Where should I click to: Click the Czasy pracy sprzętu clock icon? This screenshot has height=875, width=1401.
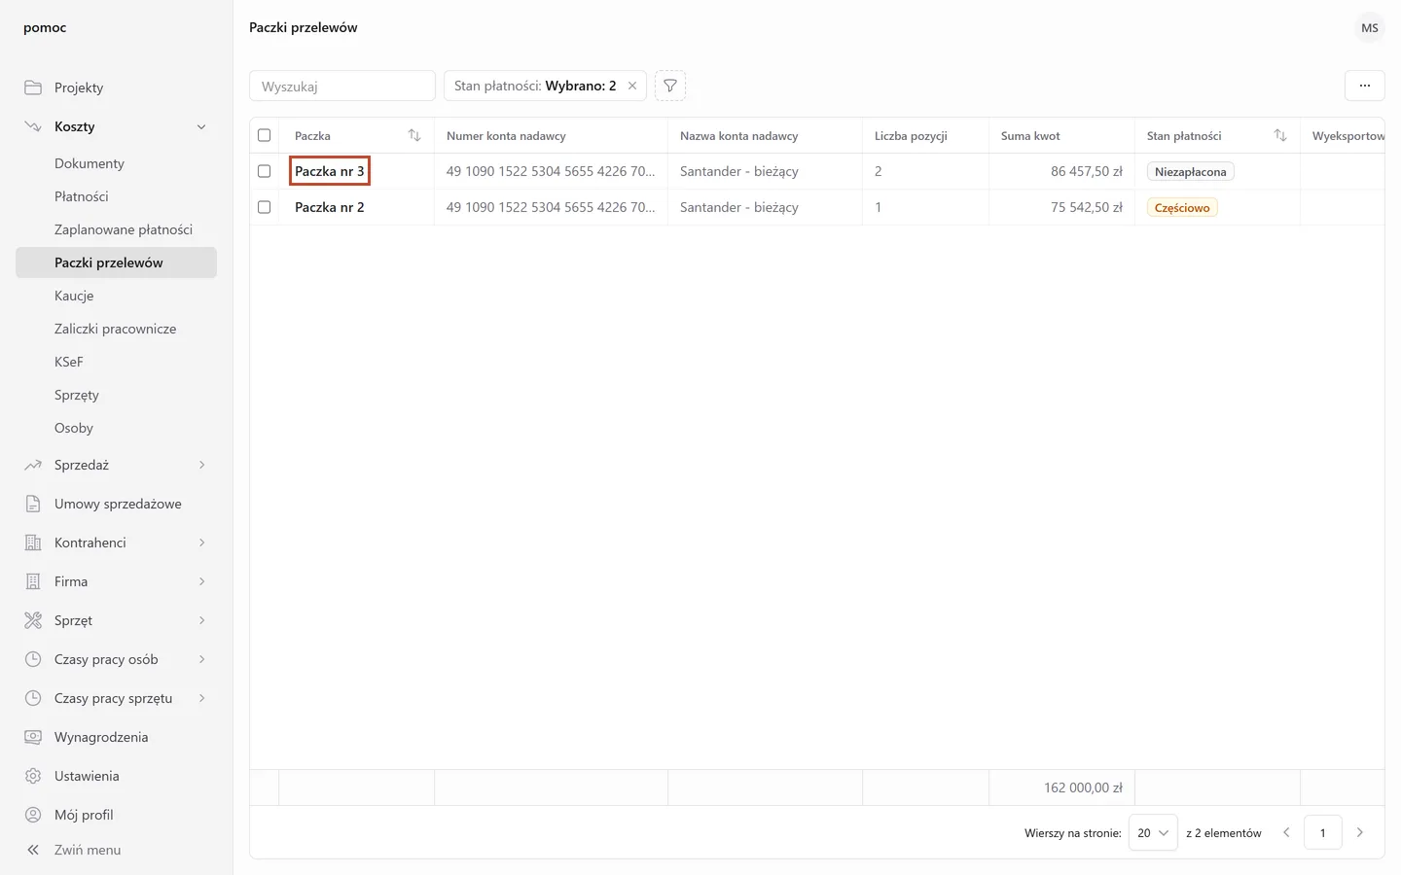point(33,698)
